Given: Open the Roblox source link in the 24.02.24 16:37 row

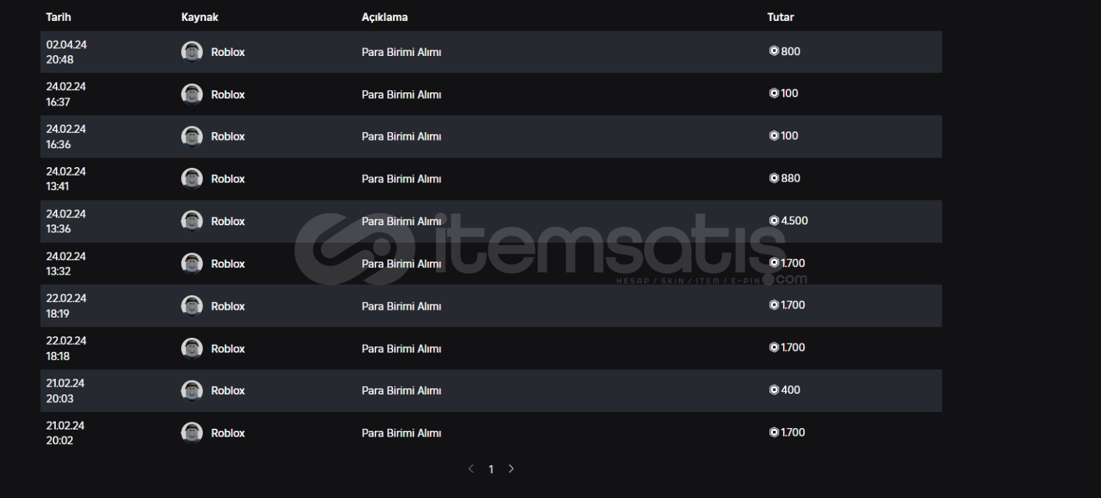Looking at the screenshot, I should point(228,94).
